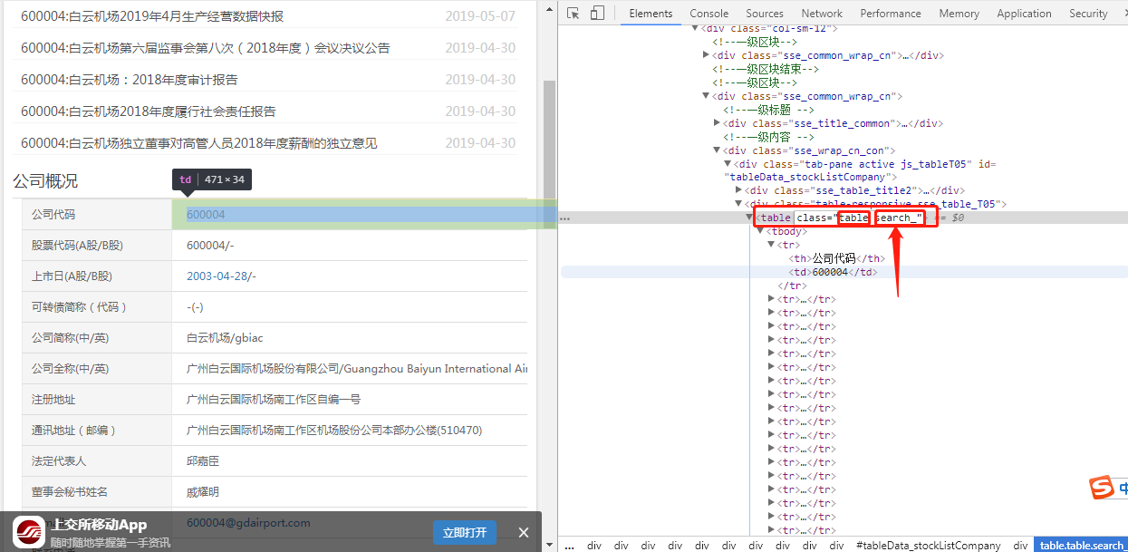Click the breadcrumb overflow ellipsis
Image resolution: width=1128 pixels, height=552 pixels.
click(569, 546)
